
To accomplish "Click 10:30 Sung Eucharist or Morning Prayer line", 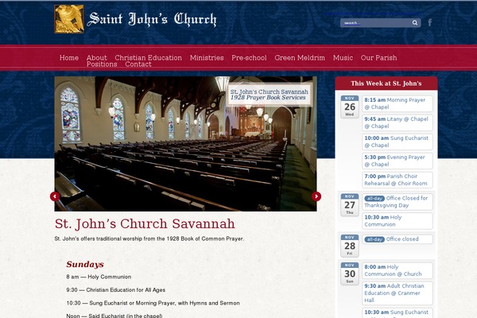I will coord(153,303).
